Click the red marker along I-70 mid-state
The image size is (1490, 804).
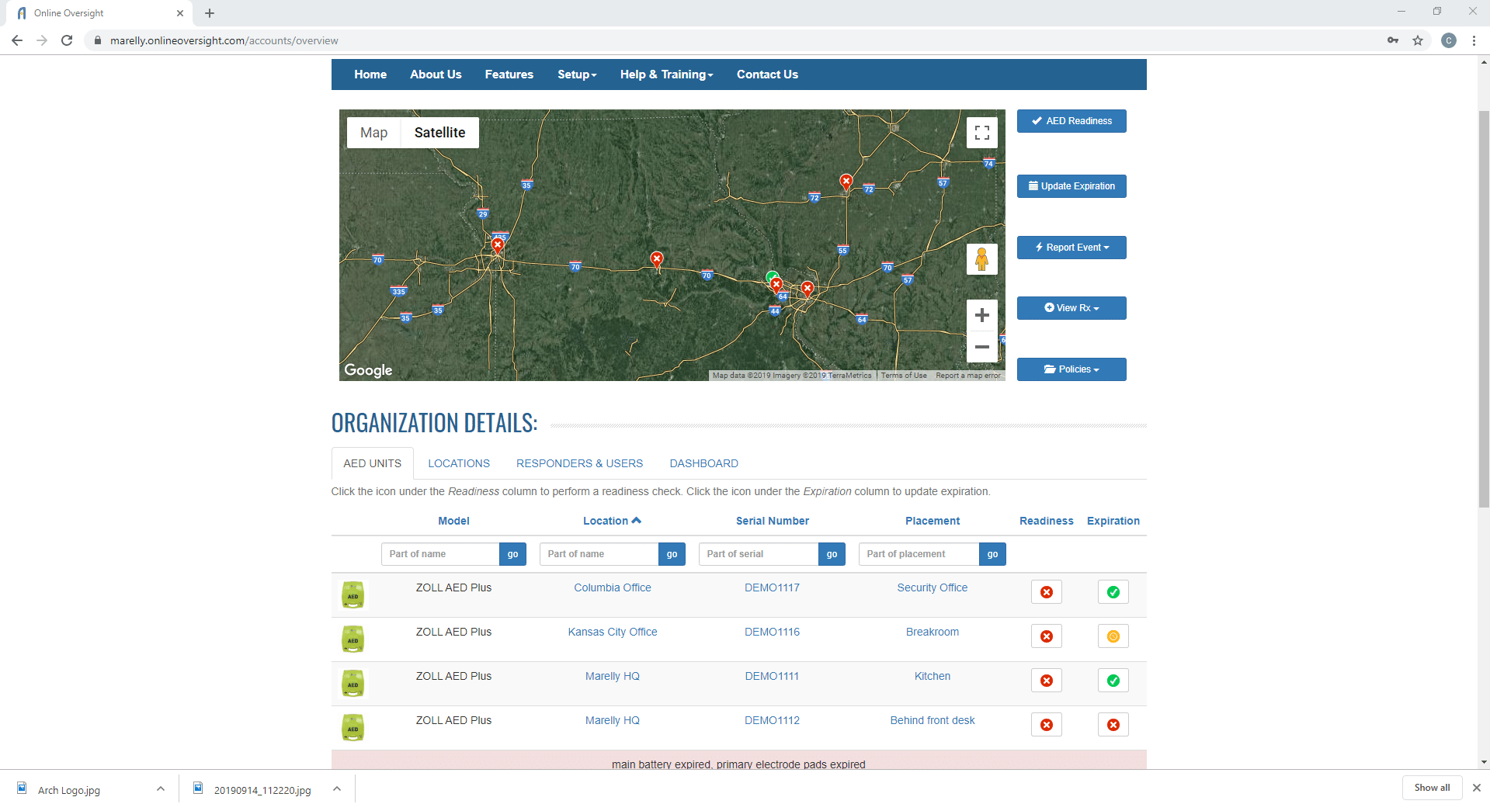point(657,259)
